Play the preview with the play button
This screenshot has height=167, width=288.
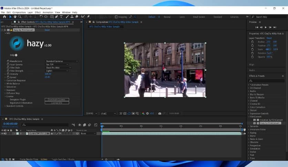coord(266,27)
